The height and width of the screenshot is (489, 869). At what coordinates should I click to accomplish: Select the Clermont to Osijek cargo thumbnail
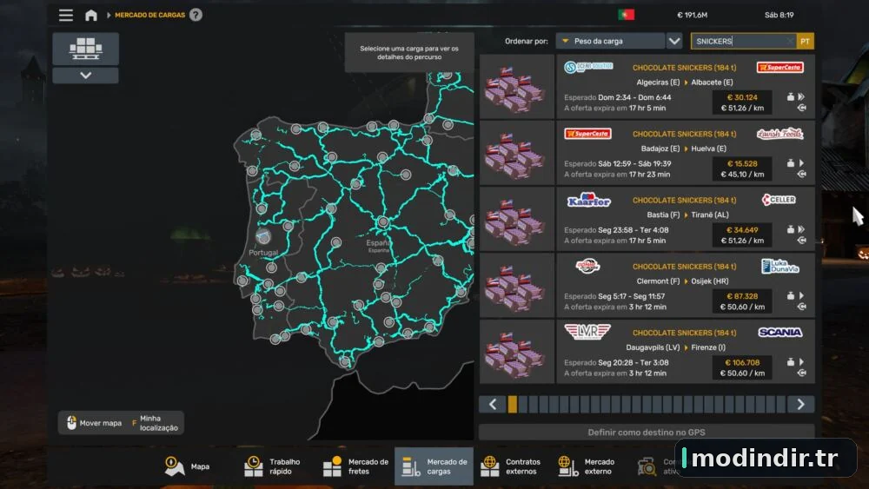point(516,286)
